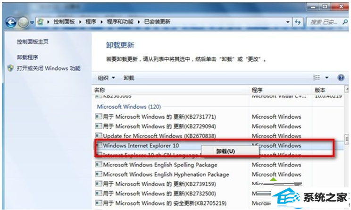Click the search magnifier icon

(345, 22)
